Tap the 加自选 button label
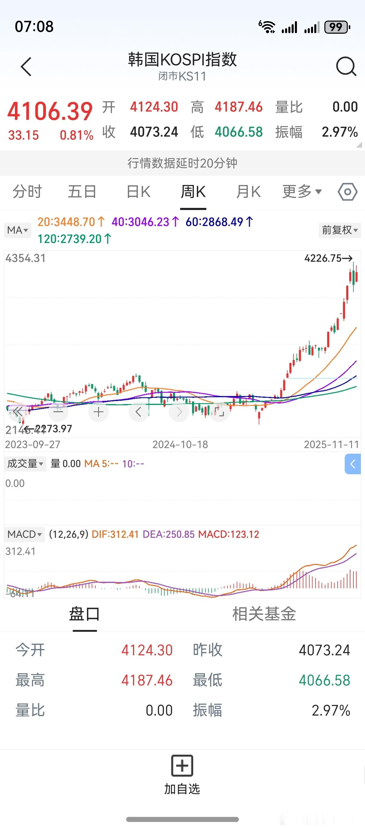This screenshot has height=828, width=365. pyautogui.click(x=182, y=789)
